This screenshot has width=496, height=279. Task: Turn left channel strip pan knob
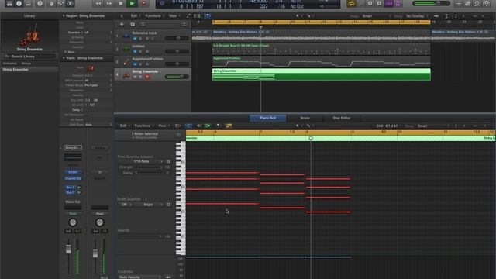73,222
